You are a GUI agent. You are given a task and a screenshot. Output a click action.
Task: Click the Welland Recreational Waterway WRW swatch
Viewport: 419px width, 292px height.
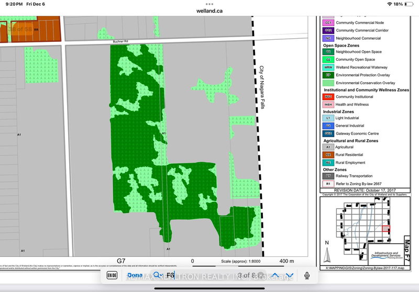328,68
